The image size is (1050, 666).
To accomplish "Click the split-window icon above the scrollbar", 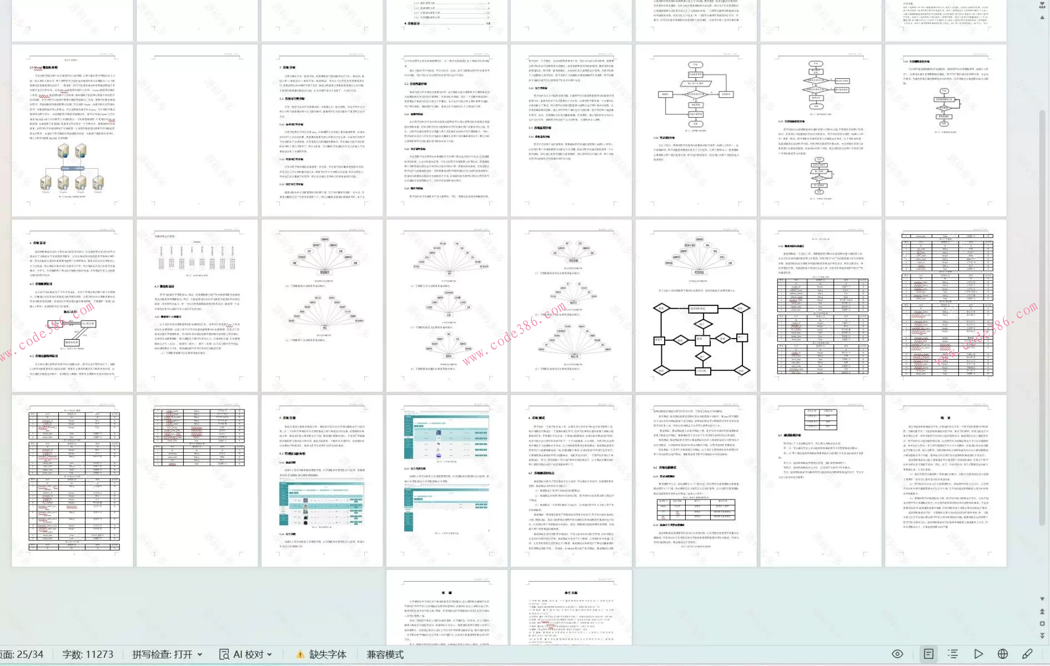I will [x=1042, y=5].
